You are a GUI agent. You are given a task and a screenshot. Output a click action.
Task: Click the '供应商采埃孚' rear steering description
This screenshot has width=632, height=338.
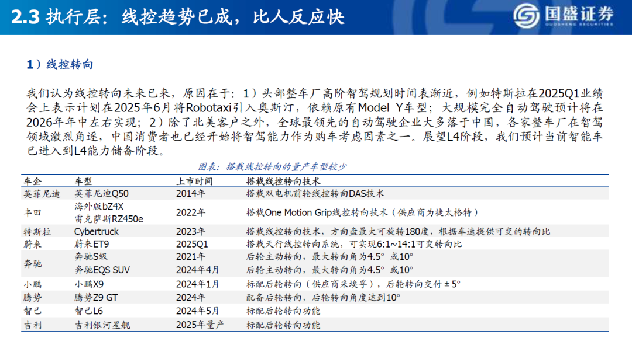(x=353, y=284)
